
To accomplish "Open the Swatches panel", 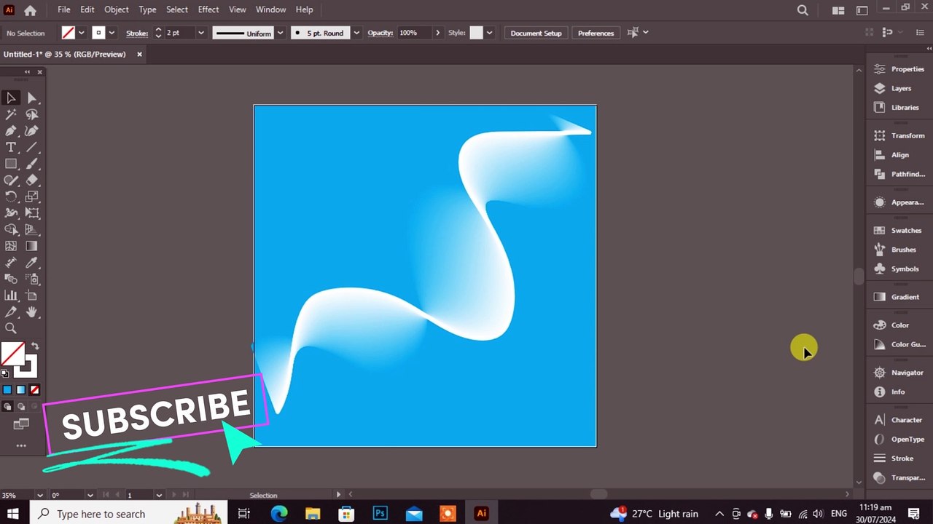I will pyautogui.click(x=899, y=231).
